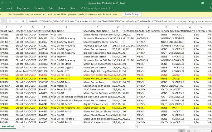
Task: Select cell 'Nike Trophy 4'
Action: coord(67,57)
